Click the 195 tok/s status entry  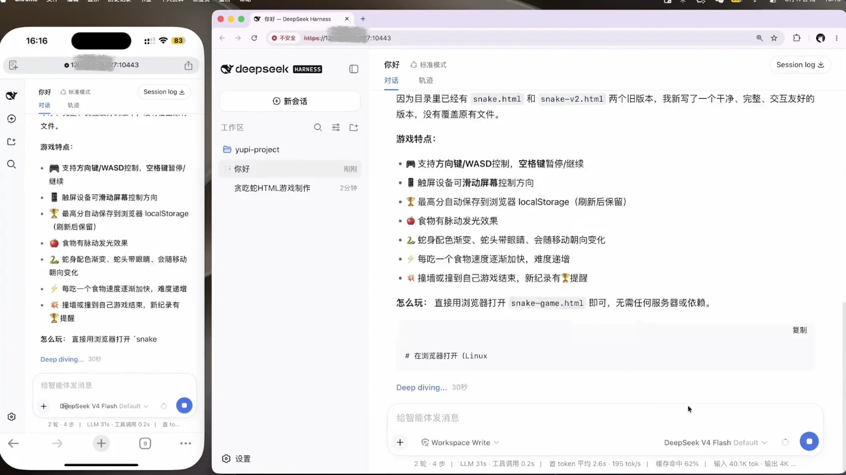(626, 464)
